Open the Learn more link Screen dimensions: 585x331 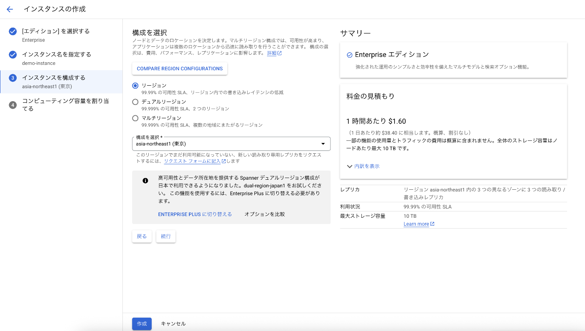point(416,224)
